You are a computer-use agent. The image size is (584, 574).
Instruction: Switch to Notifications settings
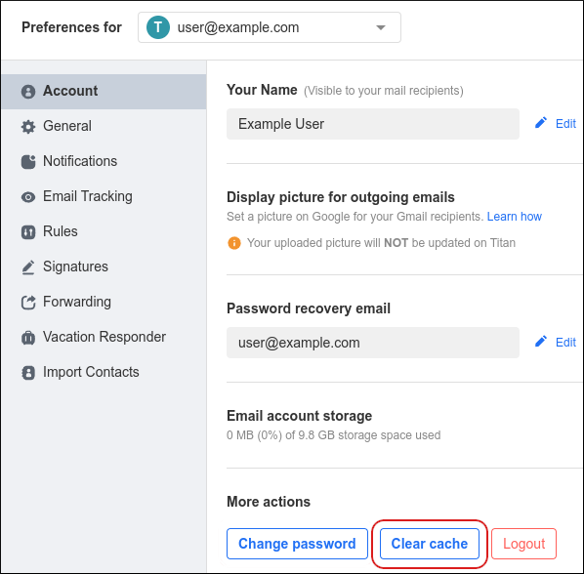104,161
